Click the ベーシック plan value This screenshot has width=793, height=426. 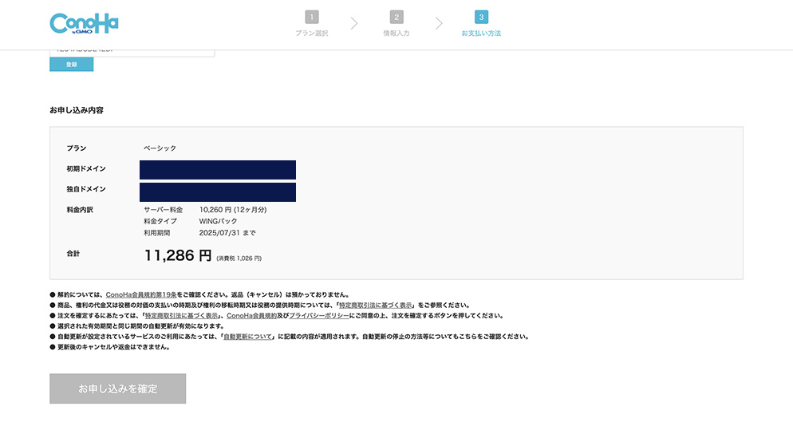pos(160,148)
